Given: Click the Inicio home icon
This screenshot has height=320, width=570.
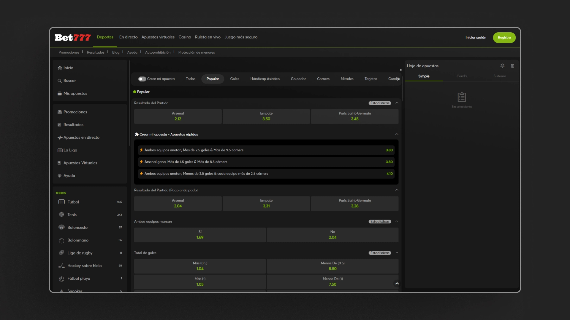Looking at the screenshot, I should pyautogui.click(x=60, y=68).
